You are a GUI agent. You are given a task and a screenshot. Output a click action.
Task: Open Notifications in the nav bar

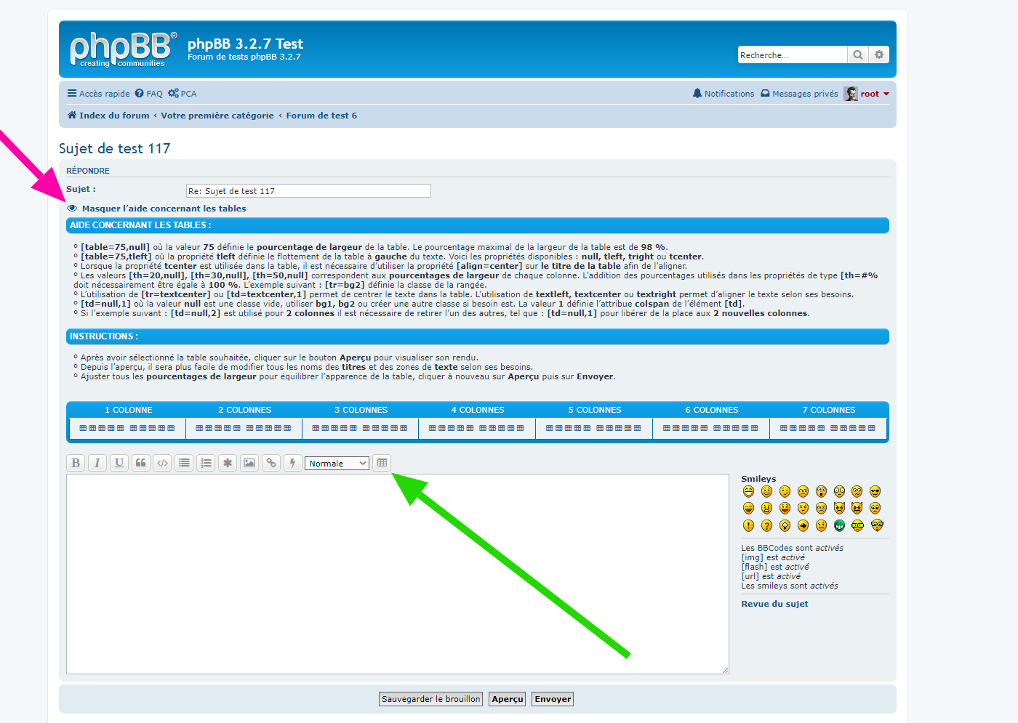pos(724,94)
